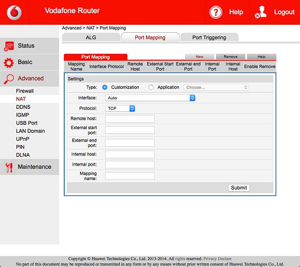Click the Vodafone logo icon
This screenshot has height=267, width=300.
pos(14,13)
